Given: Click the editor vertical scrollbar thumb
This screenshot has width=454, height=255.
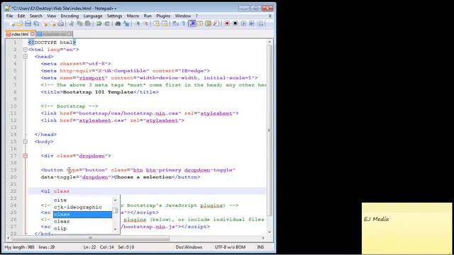Looking at the screenshot, I should 270,130.
